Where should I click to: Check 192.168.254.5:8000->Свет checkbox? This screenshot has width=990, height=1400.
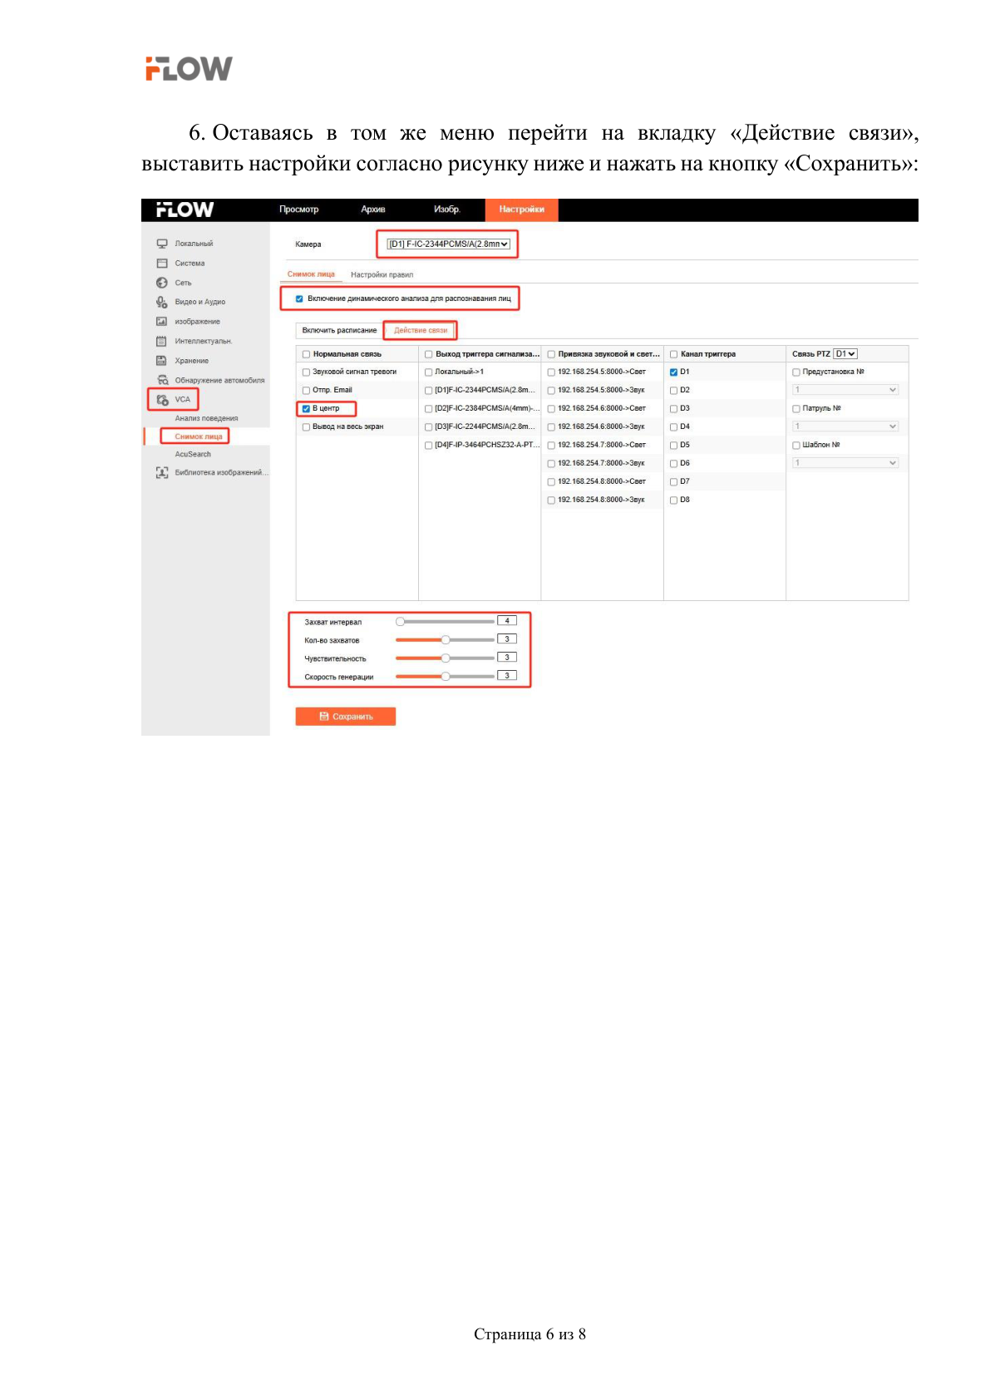pos(551,372)
